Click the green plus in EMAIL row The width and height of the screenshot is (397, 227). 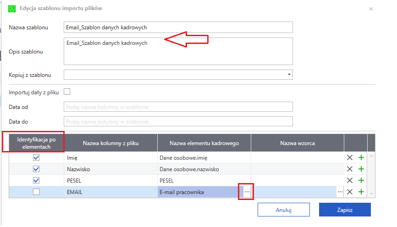pyautogui.click(x=361, y=192)
